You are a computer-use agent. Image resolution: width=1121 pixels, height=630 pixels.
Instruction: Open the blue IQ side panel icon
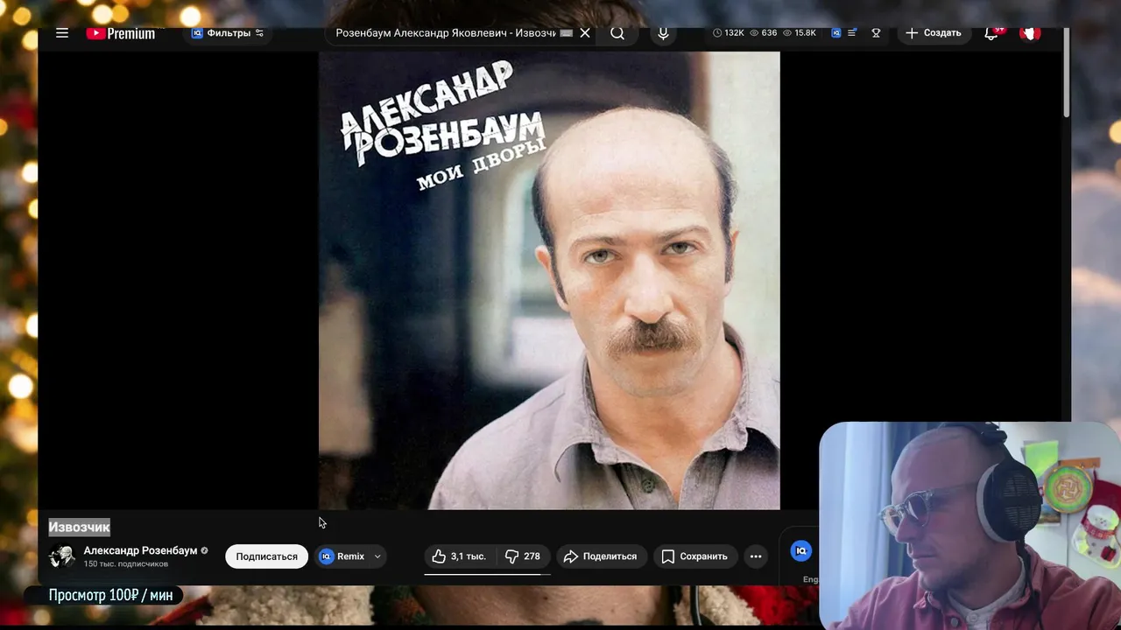pos(800,550)
